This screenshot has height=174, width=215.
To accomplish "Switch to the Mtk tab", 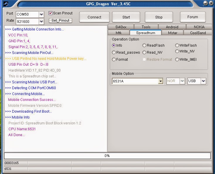I will tap(119, 33).
